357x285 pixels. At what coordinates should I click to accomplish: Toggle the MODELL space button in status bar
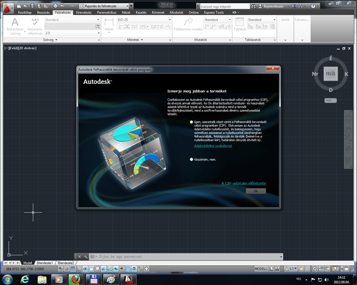click(x=261, y=269)
